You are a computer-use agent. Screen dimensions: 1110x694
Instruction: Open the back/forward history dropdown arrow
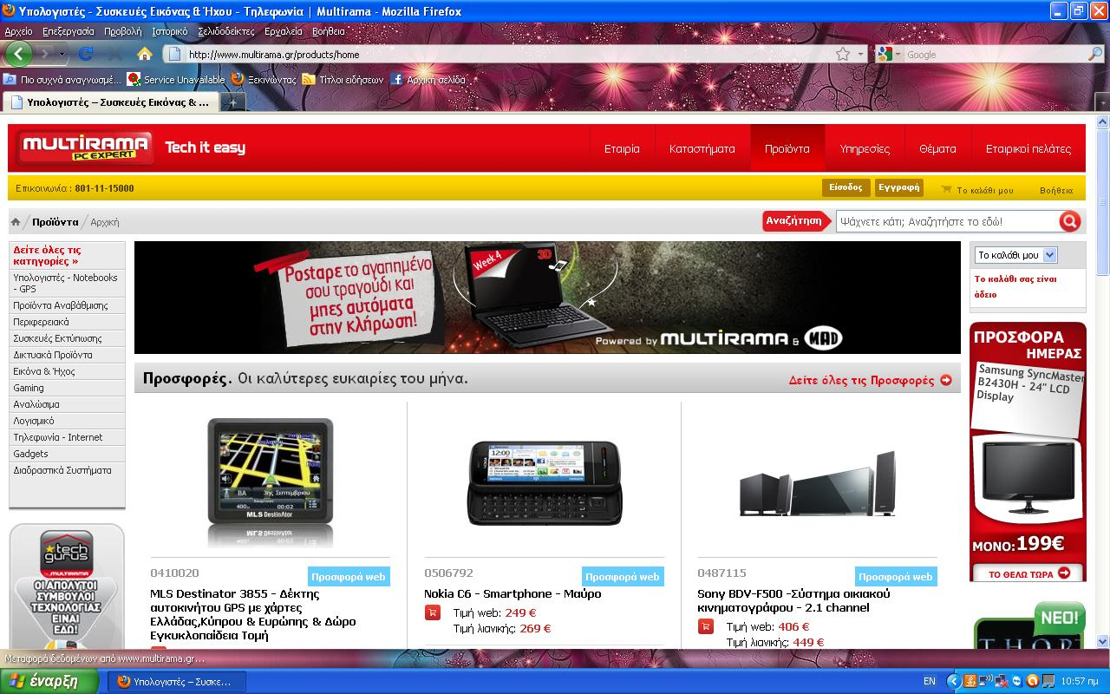tap(62, 54)
